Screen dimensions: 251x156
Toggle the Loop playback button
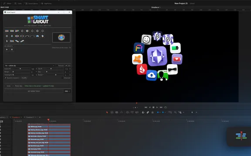(x=166, y=107)
